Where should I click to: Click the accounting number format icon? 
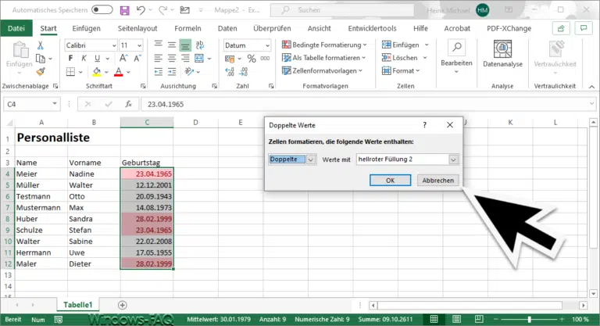pos(230,59)
